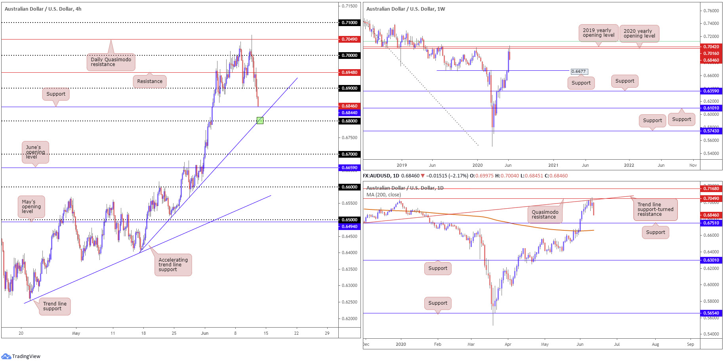The width and height of the screenshot is (723, 362).
Task: Click the 0.69480 price label
Action: (349, 72)
